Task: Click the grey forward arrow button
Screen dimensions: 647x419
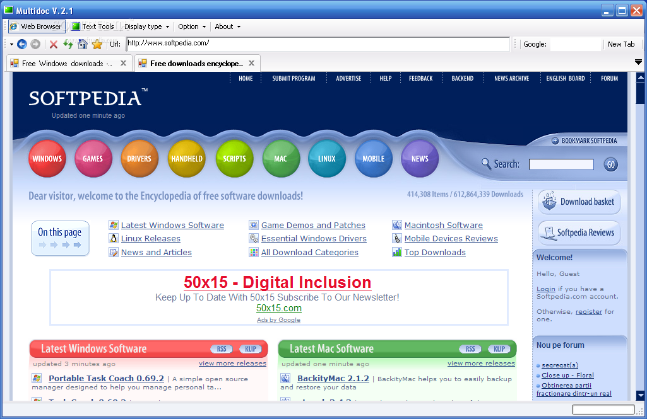Action: pos(35,43)
